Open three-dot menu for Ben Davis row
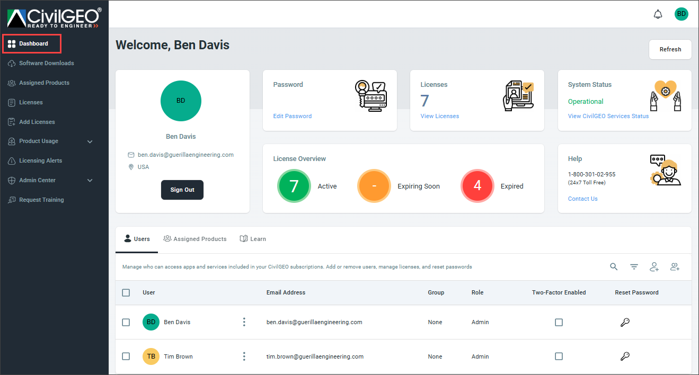The image size is (699, 375). click(x=244, y=322)
